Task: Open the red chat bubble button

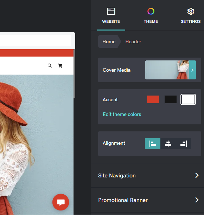Action: (x=61, y=202)
